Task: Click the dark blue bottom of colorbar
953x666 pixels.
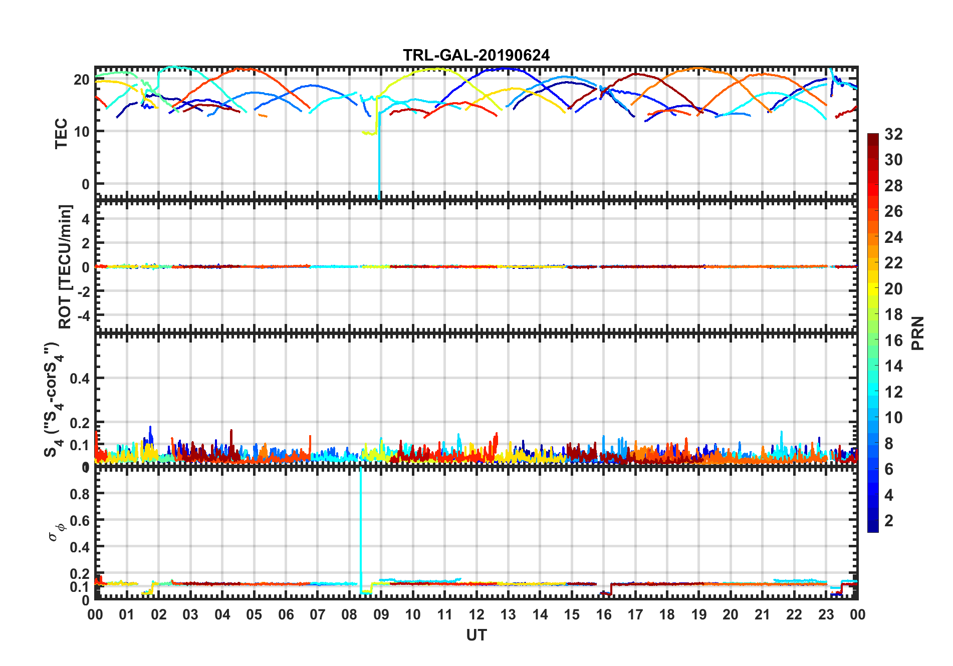Action: 873,528
